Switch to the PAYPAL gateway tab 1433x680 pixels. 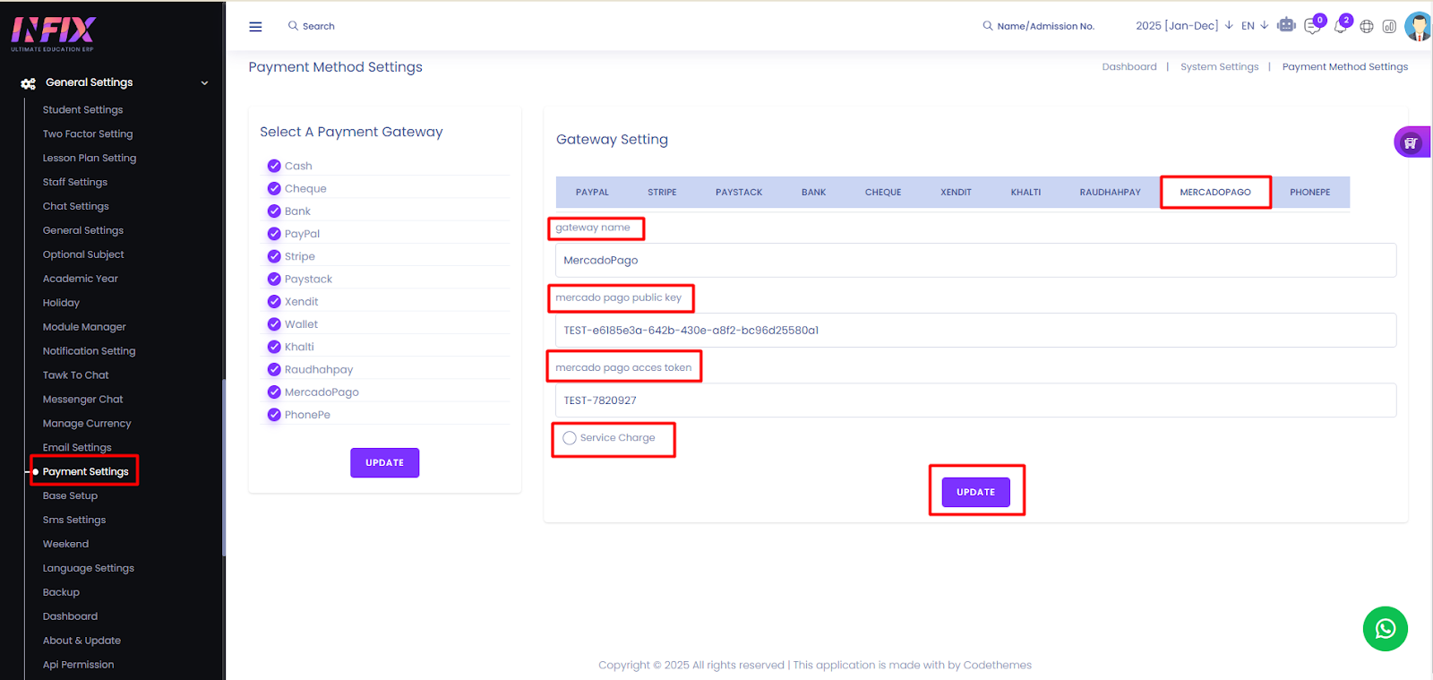point(592,192)
